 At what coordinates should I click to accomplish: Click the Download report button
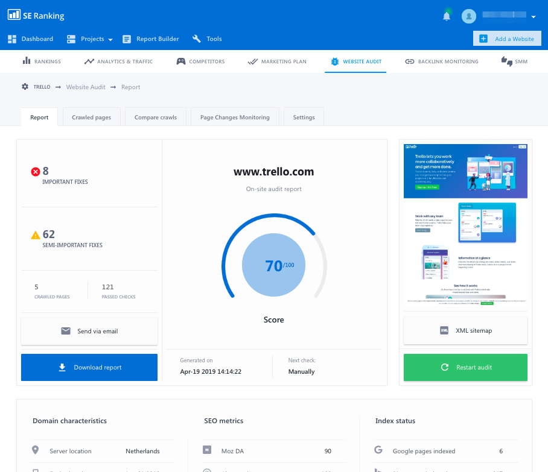(x=89, y=367)
